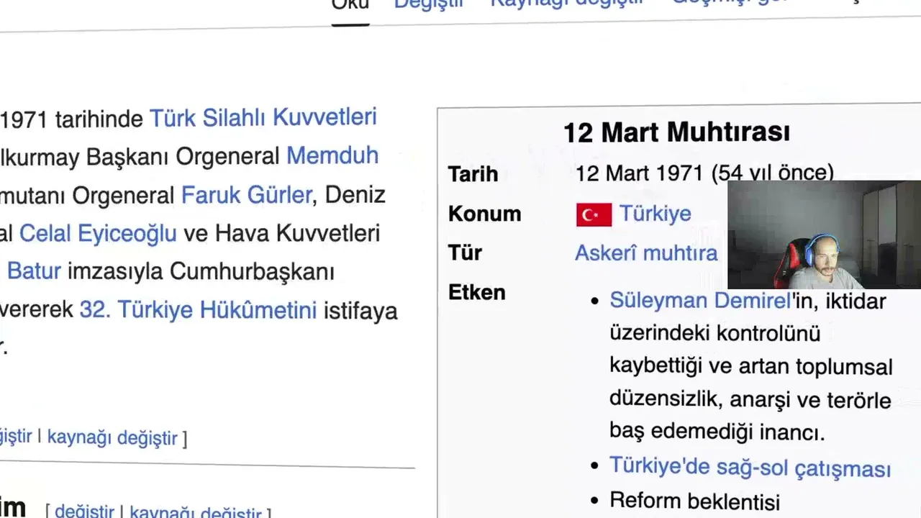Click the webcam overlay thumbnail
The image size is (921, 518).
(x=824, y=235)
